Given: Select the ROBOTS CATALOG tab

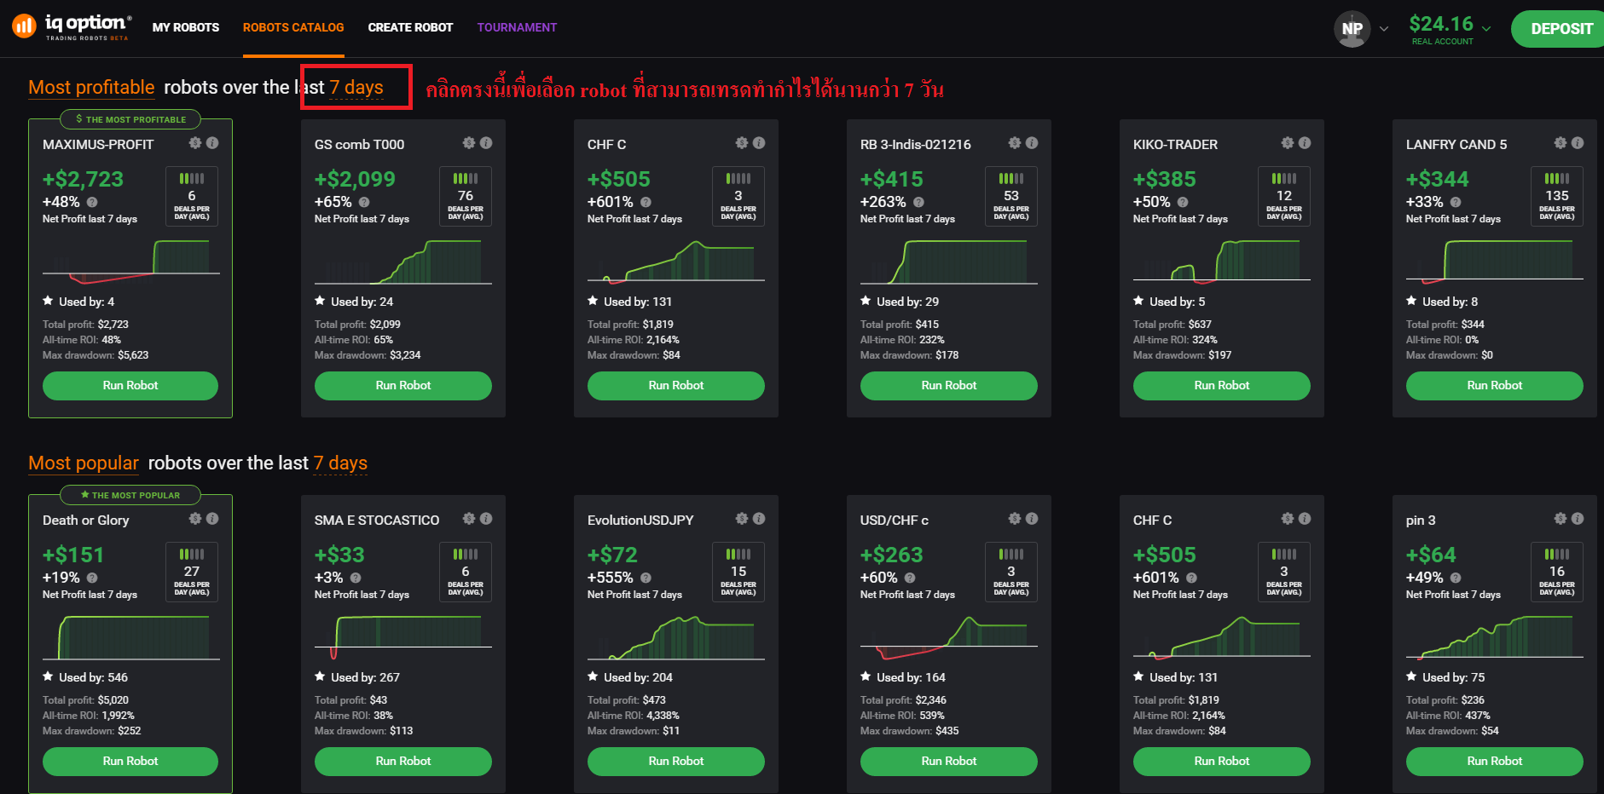Looking at the screenshot, I should (293, 27).
